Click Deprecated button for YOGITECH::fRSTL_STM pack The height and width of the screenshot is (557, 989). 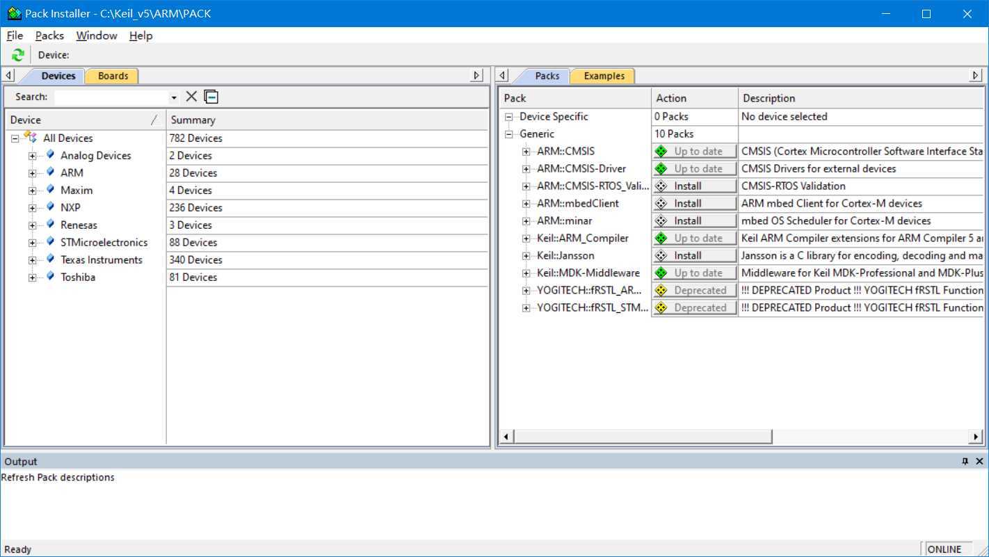[695, 307]
